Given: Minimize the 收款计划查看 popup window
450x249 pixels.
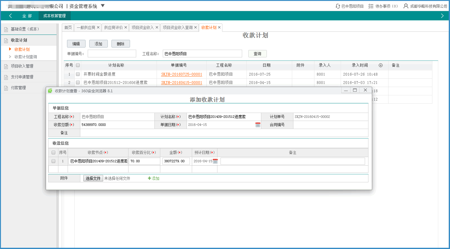Looking at the screenshot, I should [x=346, y=90].
